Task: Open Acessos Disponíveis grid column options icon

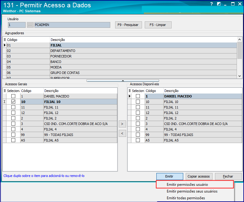Action: click(129, 91)
